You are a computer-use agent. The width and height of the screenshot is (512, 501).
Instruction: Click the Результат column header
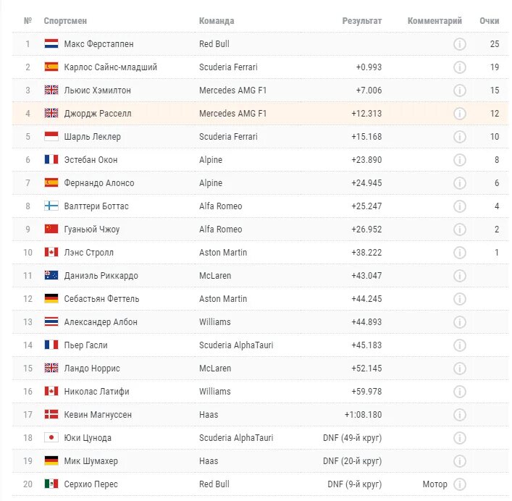[362, 21]
